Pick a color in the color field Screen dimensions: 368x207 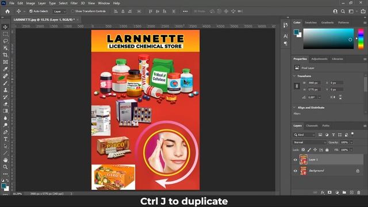click(328, 39)
